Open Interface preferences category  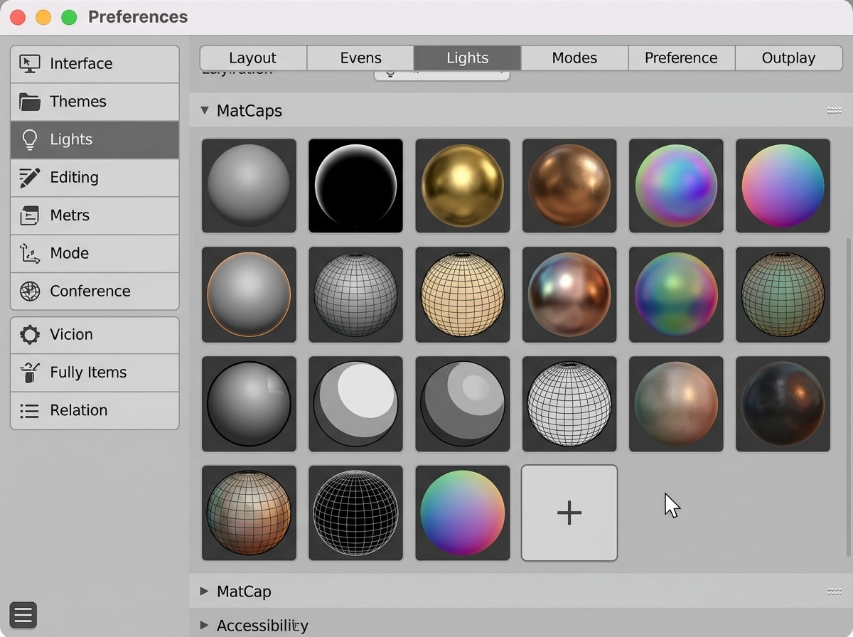[95, 64]
